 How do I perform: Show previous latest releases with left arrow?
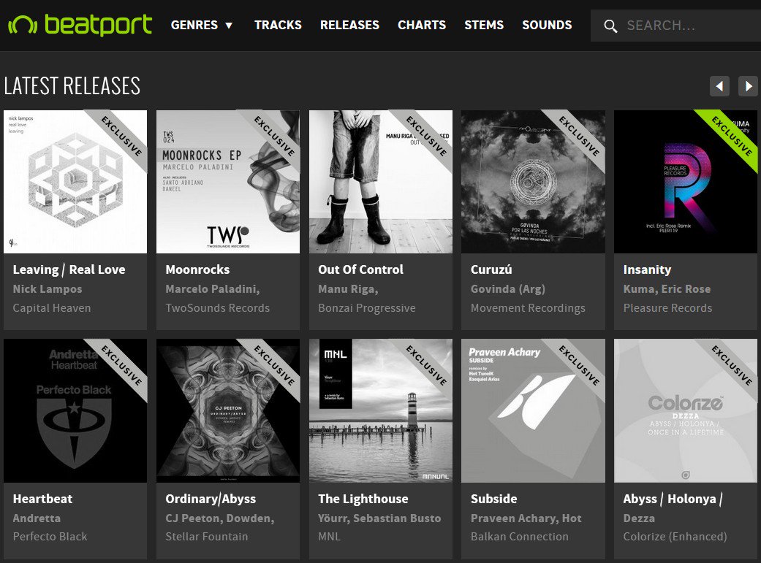click(x=719, y=86)
